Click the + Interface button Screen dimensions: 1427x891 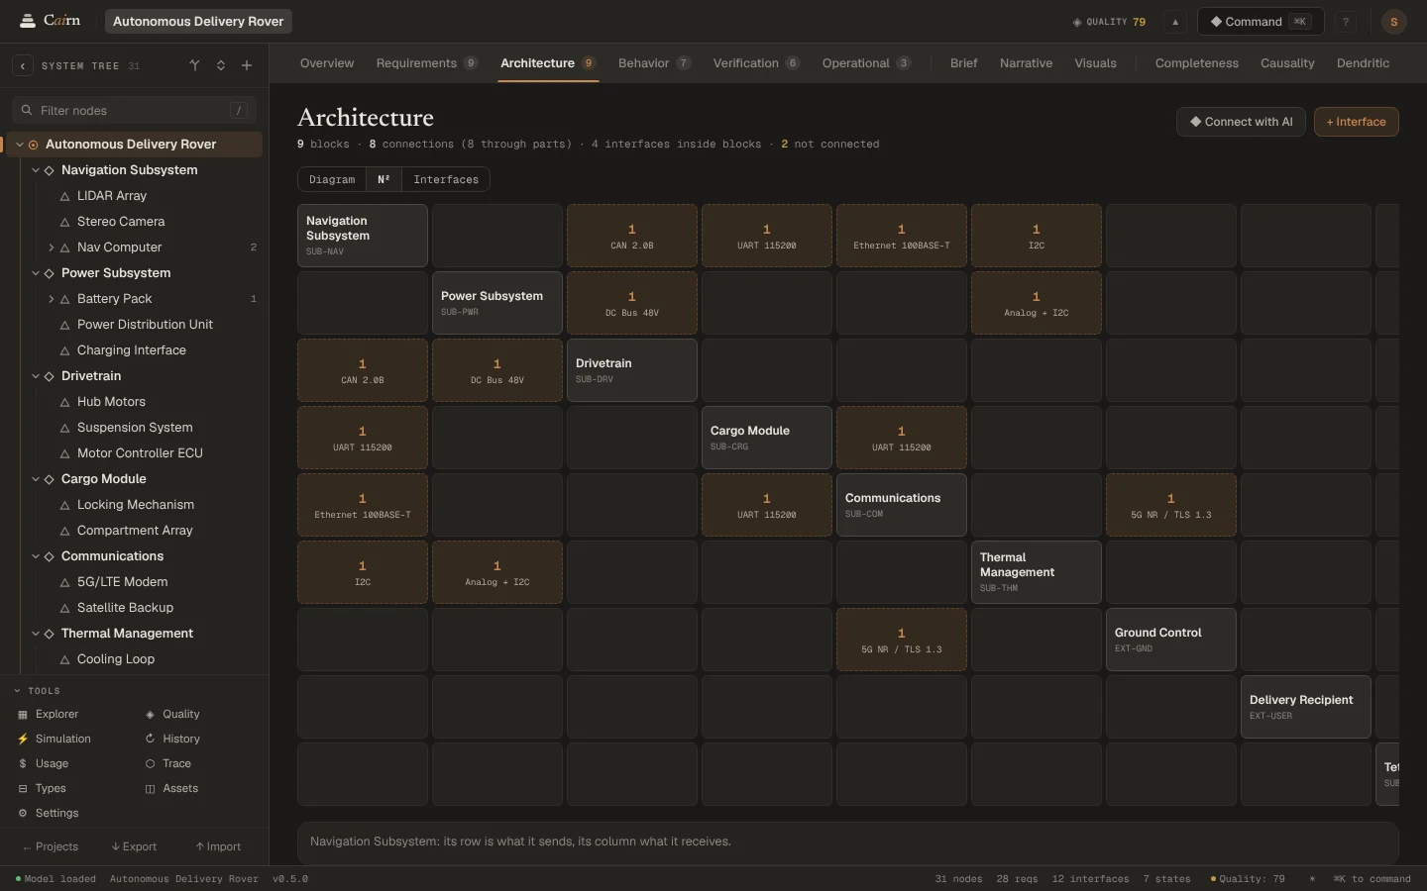[1356, 122]
